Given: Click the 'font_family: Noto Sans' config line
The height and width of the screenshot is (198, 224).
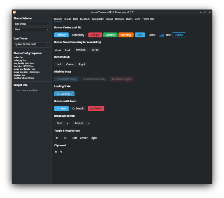Looking at the screenshot, I should [24, 63].
